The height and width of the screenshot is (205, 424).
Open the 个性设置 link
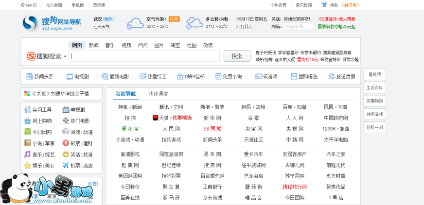[278, 5]
